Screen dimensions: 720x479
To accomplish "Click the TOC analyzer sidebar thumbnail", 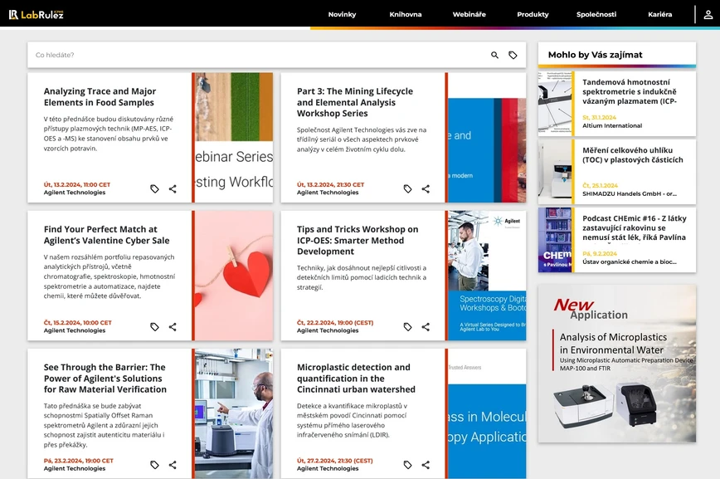I will pos(555,172).
